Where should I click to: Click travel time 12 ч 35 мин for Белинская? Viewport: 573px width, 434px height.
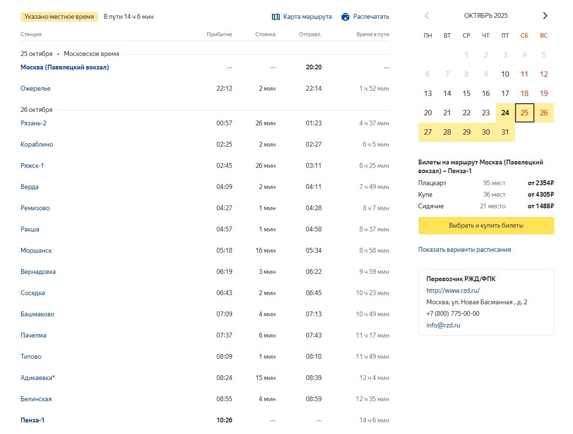point(372,399)
